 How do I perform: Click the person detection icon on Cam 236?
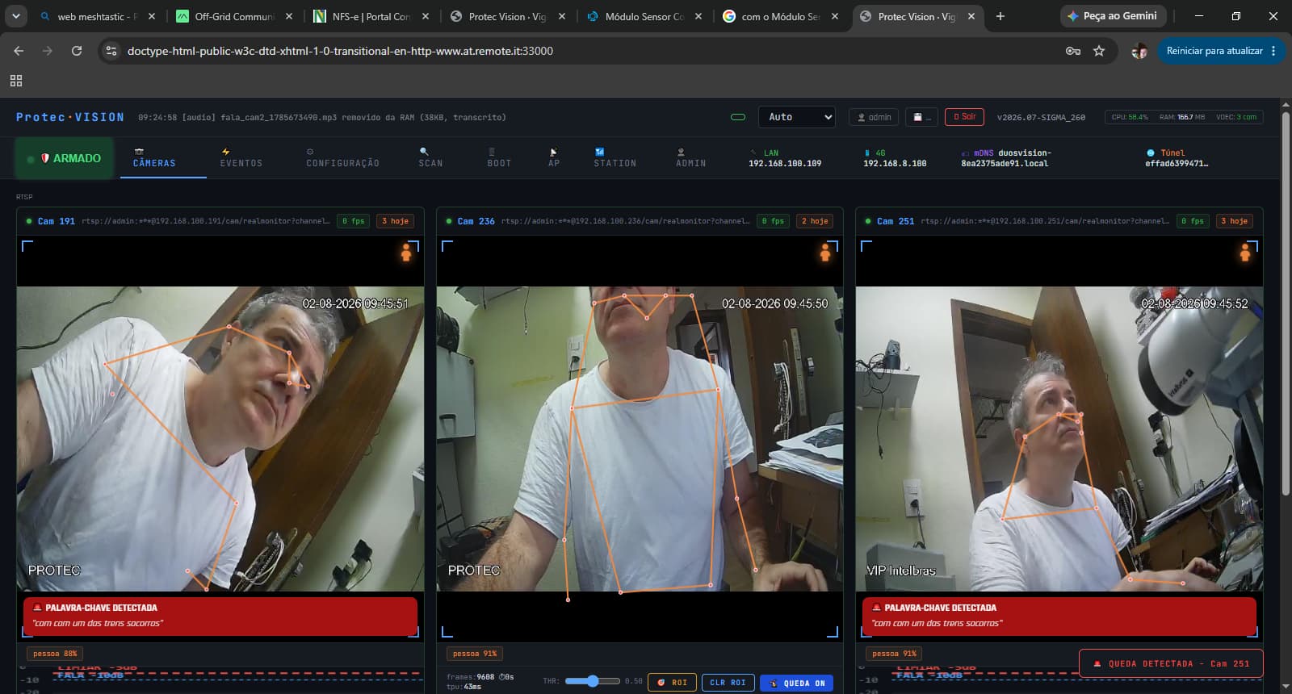point(825,253)
